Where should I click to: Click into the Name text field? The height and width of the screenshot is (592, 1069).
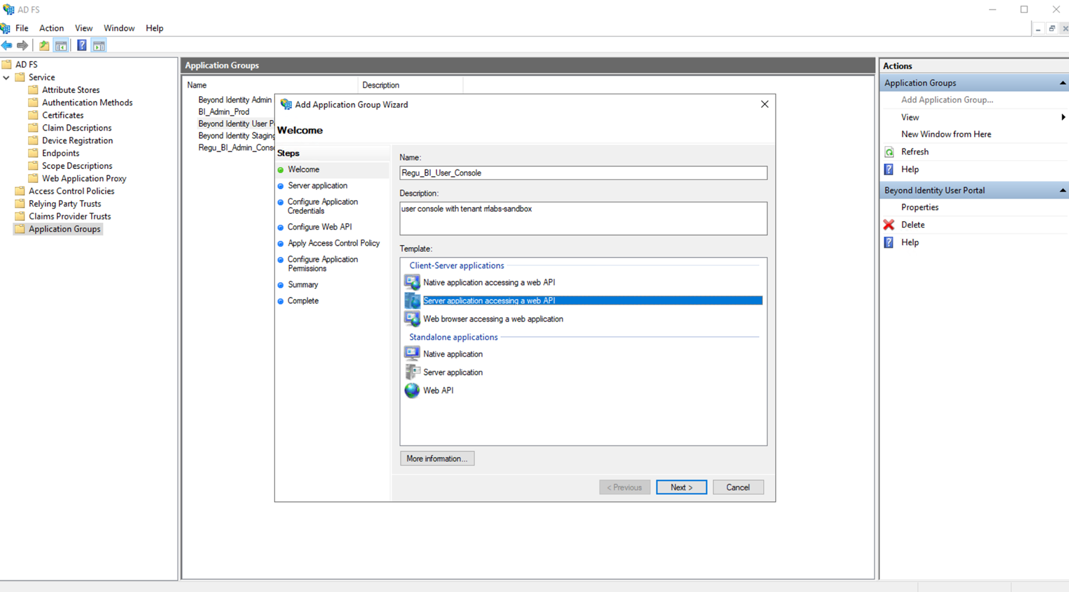coord(582,173)
